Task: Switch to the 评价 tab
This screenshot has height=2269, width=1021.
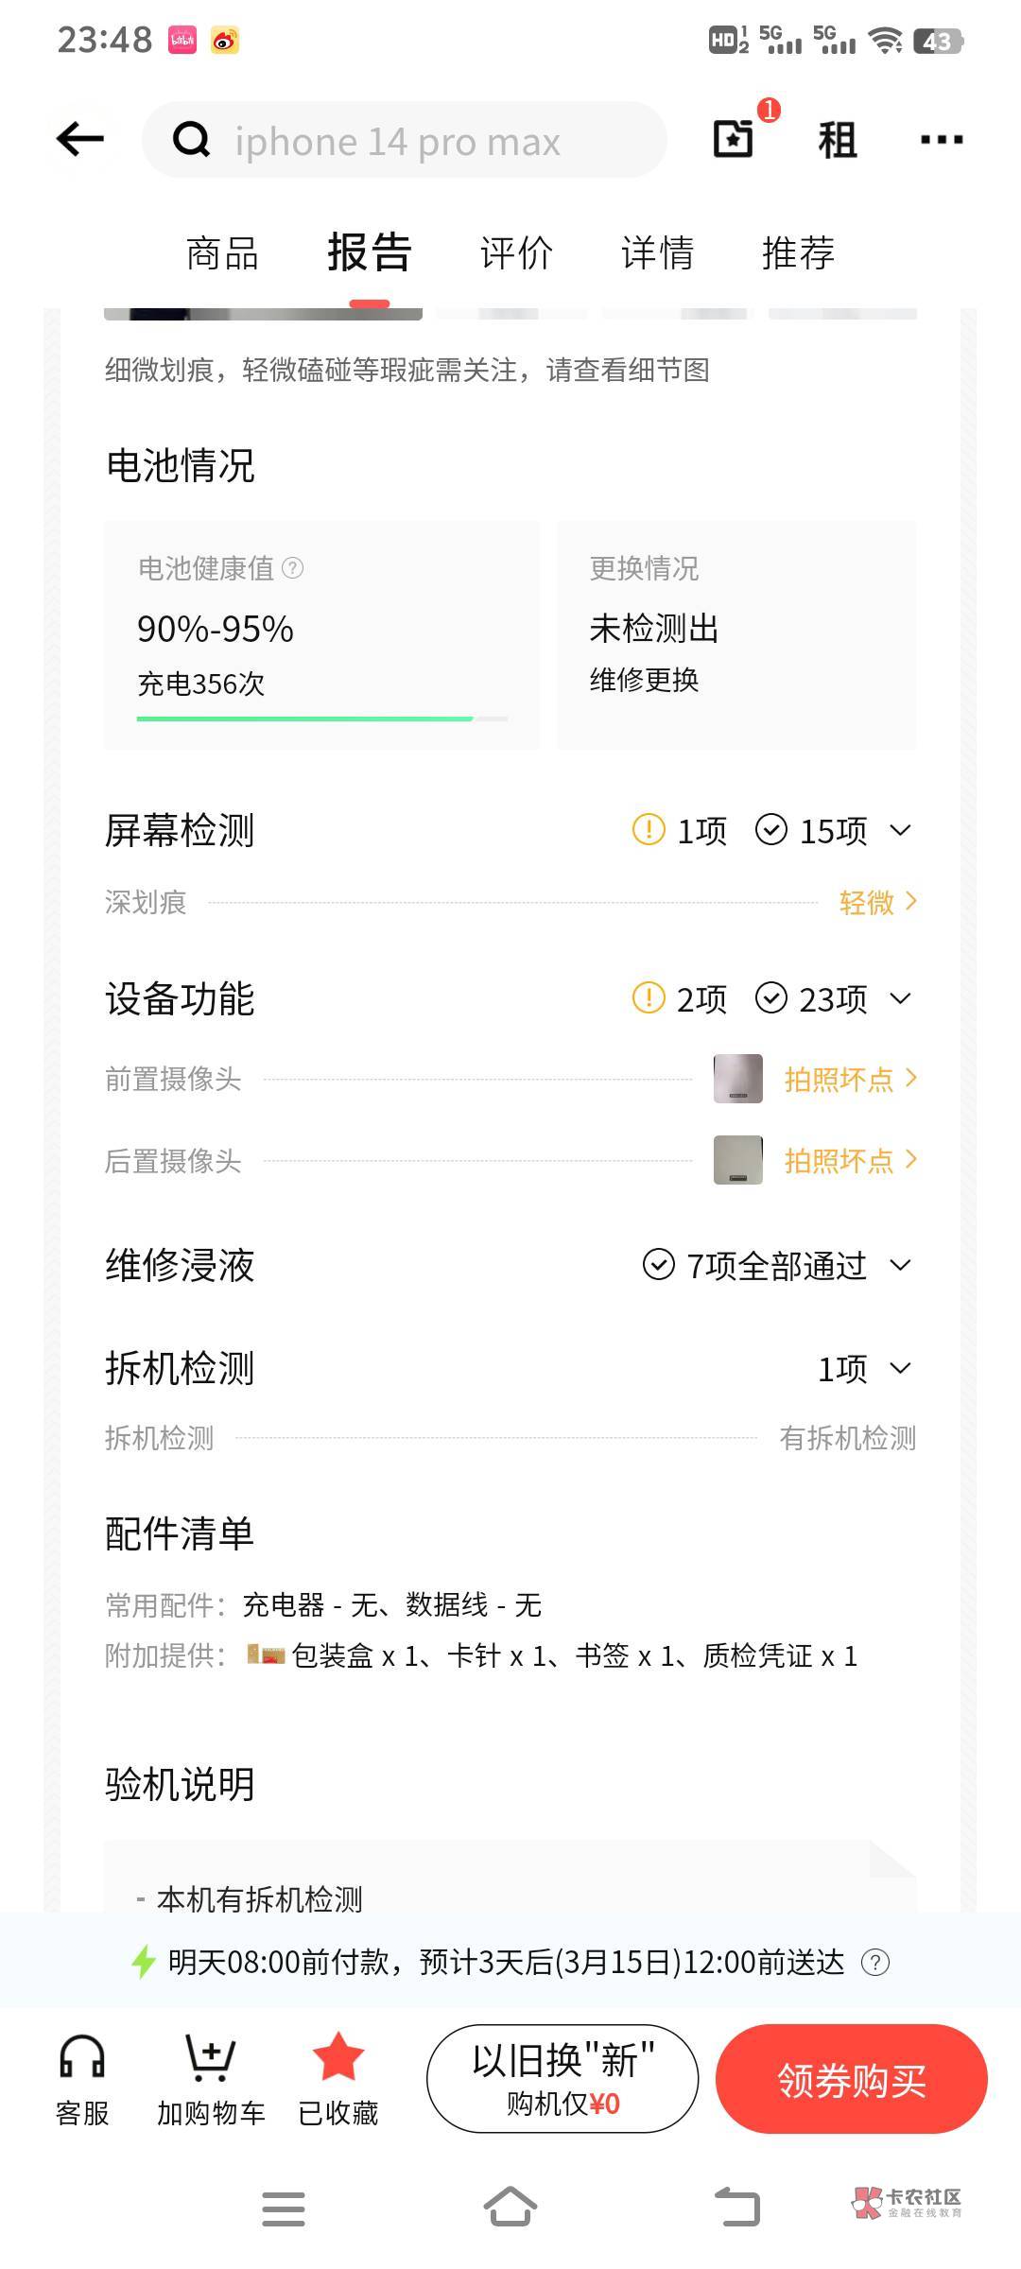Action: click(516, 253)
